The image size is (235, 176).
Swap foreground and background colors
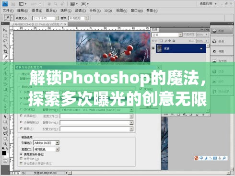point(7,149)
